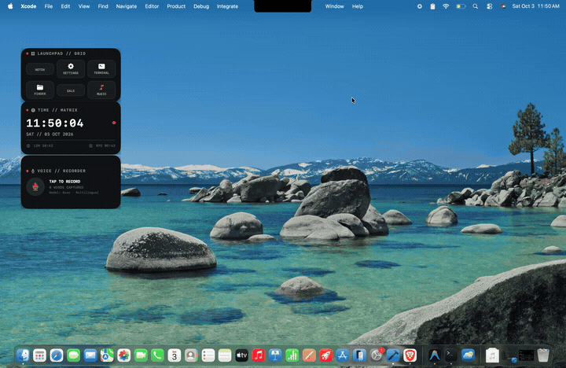Open the Edit menu

pos(65,6)
